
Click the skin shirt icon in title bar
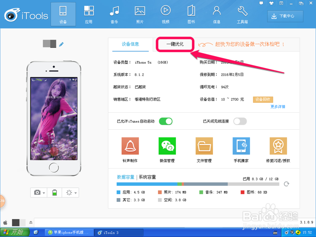[271, 3]
